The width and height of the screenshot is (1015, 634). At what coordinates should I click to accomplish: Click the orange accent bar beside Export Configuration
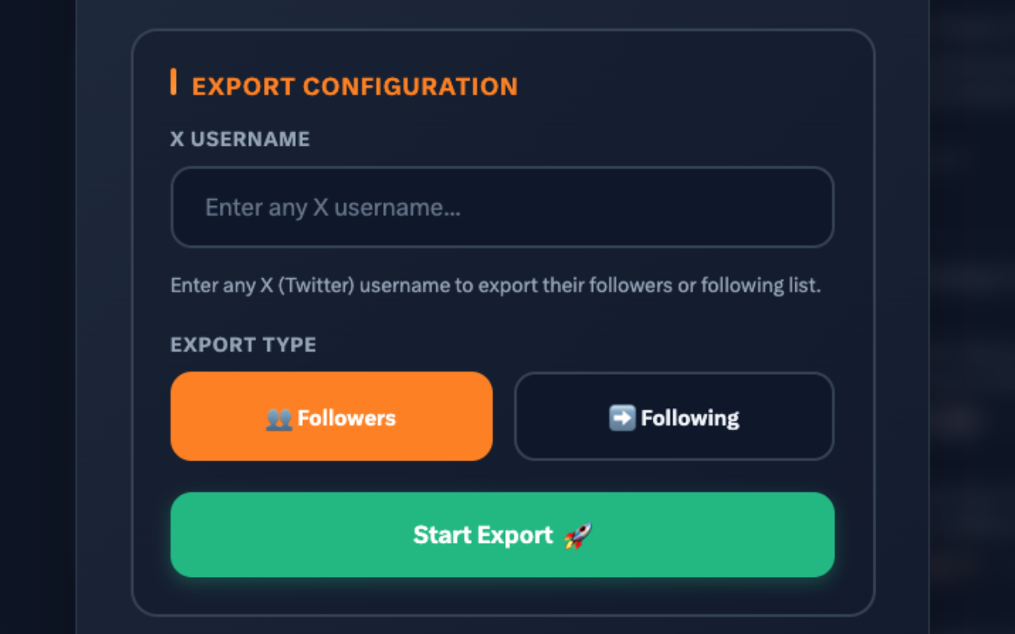(x=175, y=83)
